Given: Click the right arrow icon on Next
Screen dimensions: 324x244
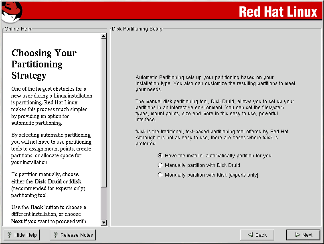Looking at the screenshot, I should tap(297, 235).
